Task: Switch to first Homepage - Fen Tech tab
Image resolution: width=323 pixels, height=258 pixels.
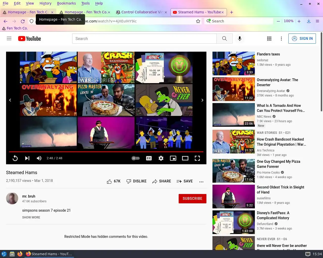Action: click(x=28, y=12)
